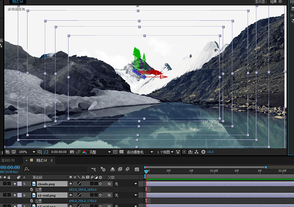The height and width of the screenshot is (207, 294).
Task: Open the composition flowchart icon
Action: point(196,152)
